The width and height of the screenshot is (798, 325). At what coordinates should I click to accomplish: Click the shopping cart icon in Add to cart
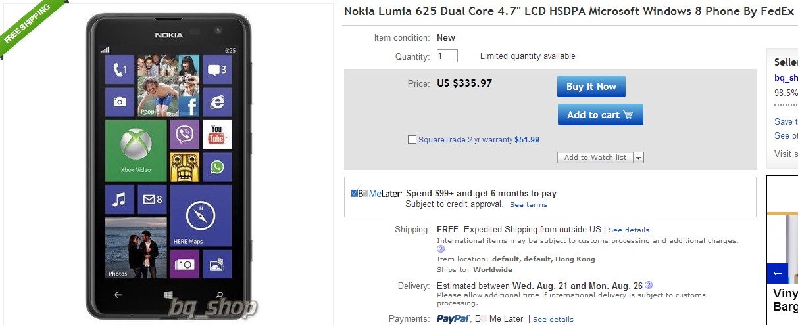click(628, 115)
